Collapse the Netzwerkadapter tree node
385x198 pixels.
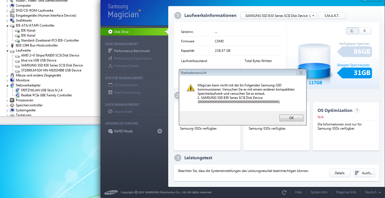pyautogui.click(x=7, y=86)
